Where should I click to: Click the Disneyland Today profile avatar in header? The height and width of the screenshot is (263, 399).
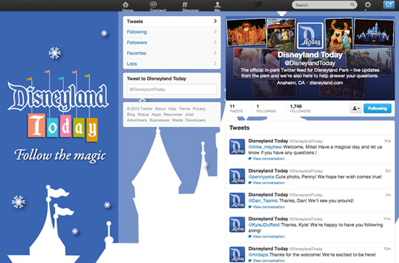(x=310, y=36)
